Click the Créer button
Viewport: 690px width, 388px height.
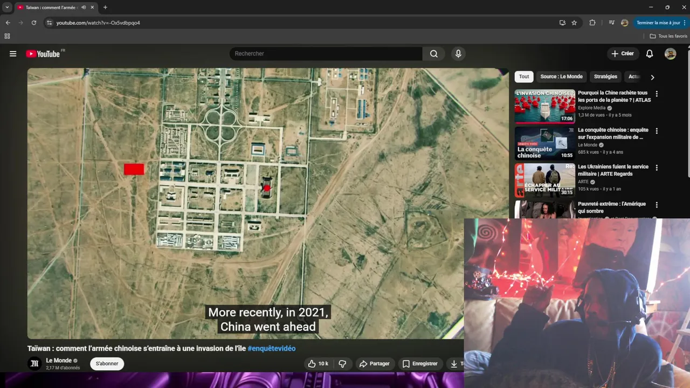coord(623,54)
